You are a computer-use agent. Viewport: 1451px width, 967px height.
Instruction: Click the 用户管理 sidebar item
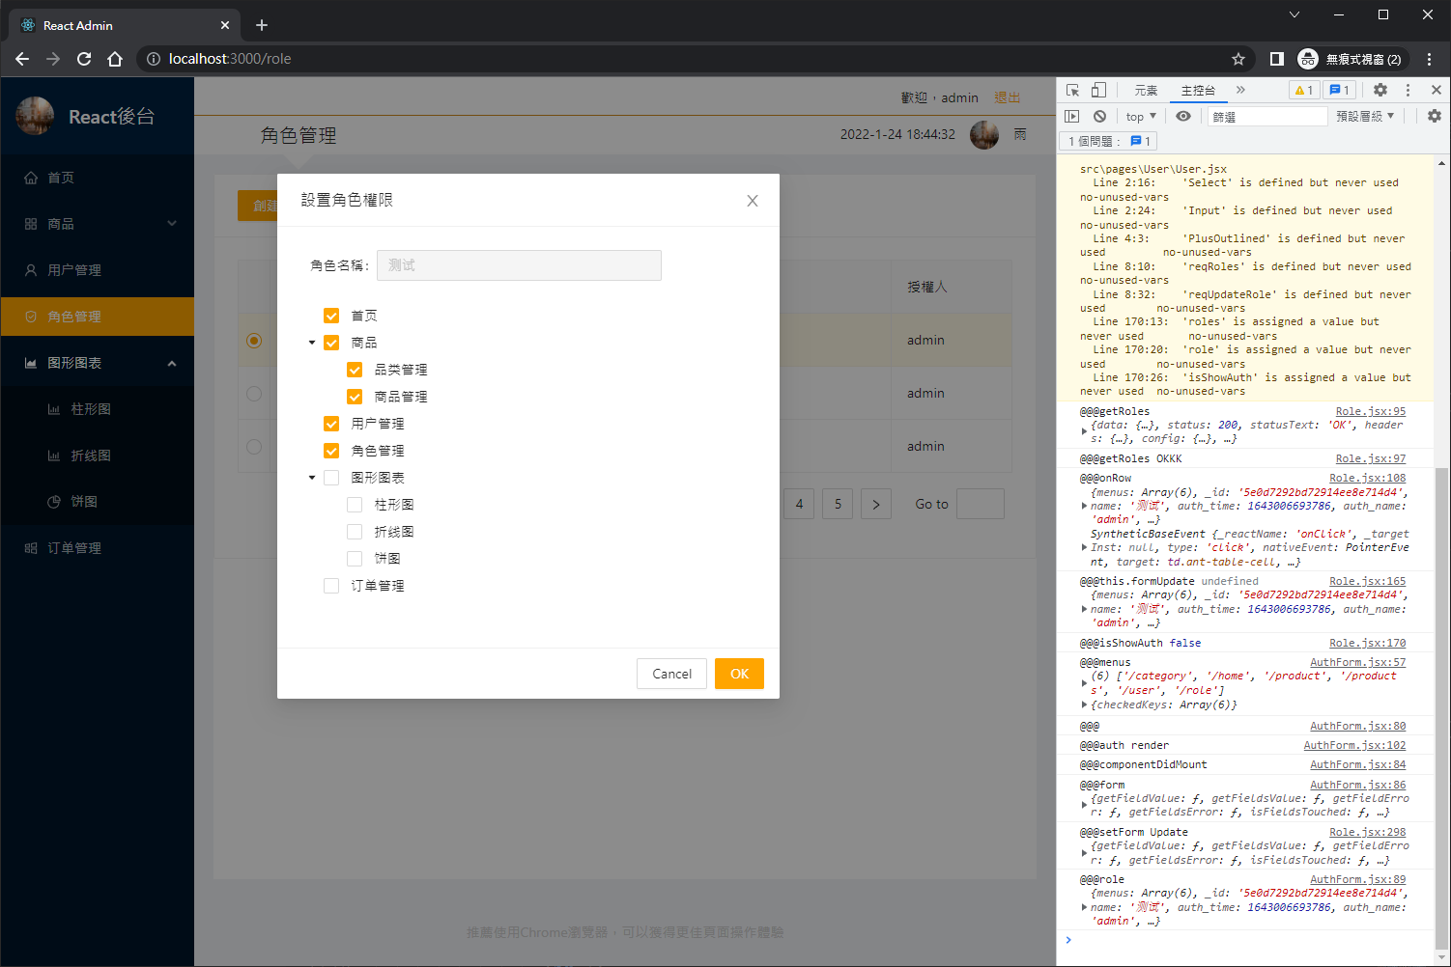click(x=98, y=270)
